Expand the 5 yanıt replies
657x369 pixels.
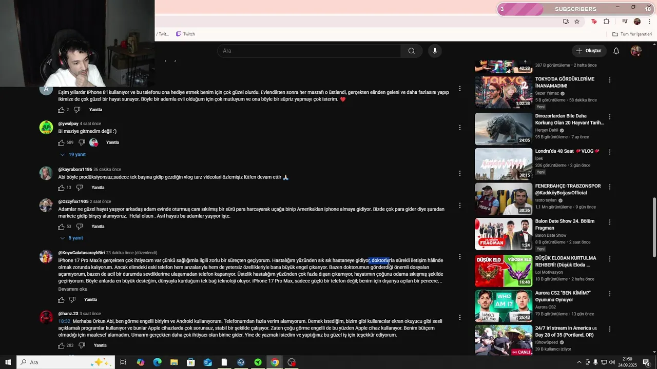(71, 238)
